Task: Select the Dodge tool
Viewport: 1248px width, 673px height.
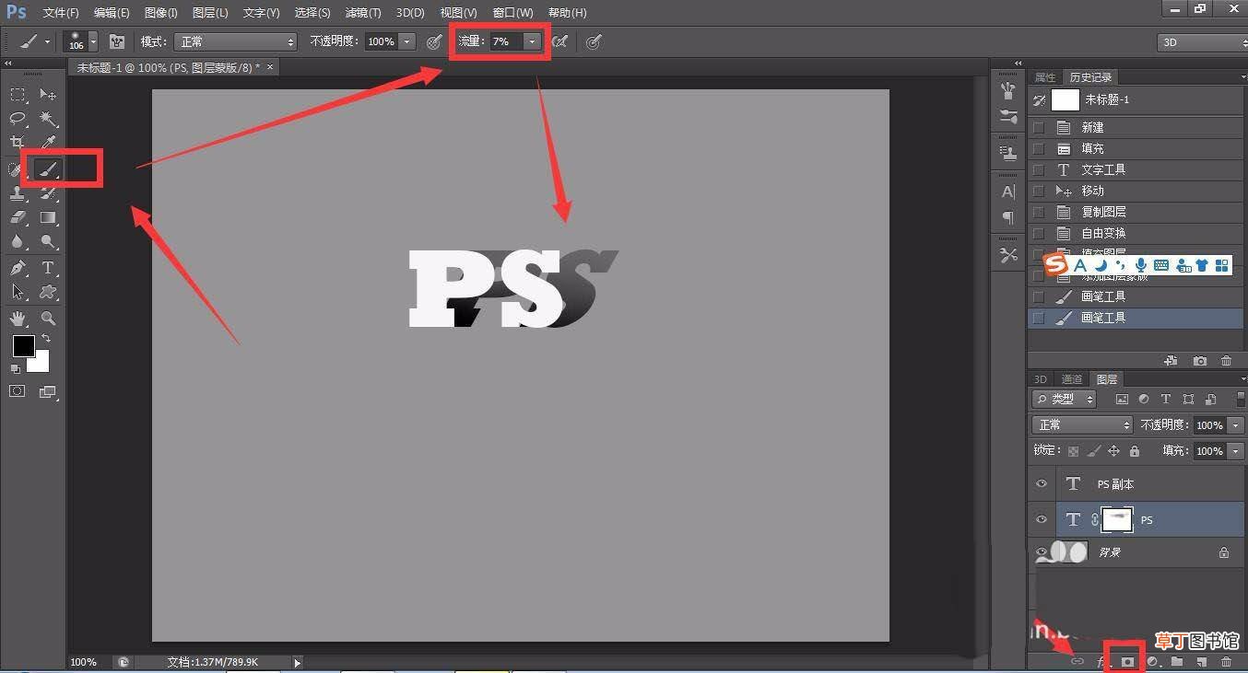Action: coord(48,242)
